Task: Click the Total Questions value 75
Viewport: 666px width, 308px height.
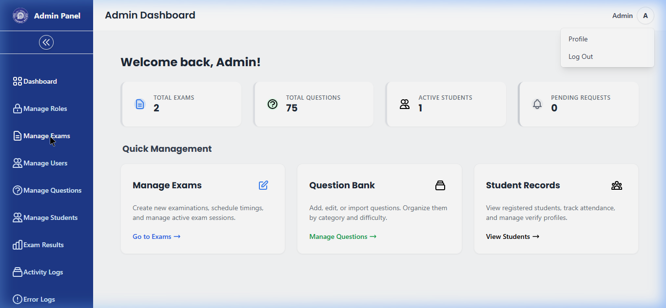Action: [292, 108]
